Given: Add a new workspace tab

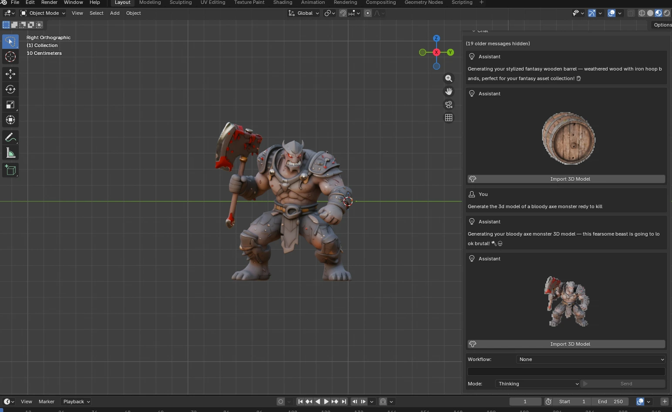Looking at the screenshot, I should click(481, 3).
